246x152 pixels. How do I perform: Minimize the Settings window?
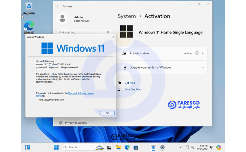[x=190, y=4]
